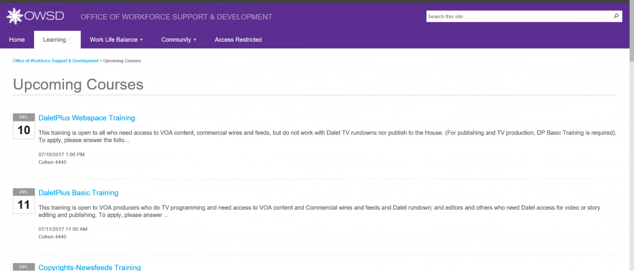Open the Community menu
Screen dimensions: 634x271
pyautogui.click(x=179, y=40)
